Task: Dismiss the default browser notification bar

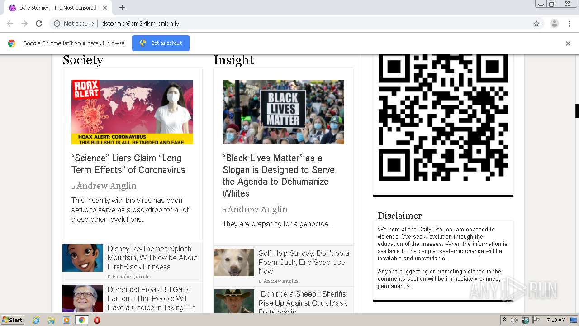Action: tap(568, 43)
